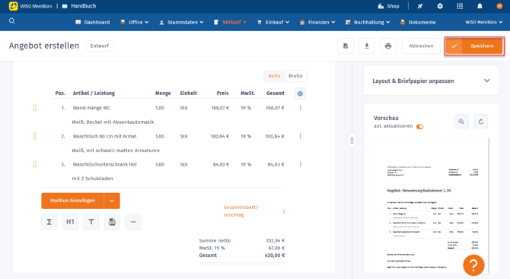Image resolution: width=510 pixels, height=279 pixels.
Task: Click the WISO MeinBüro logo
Action: [30, 6]
